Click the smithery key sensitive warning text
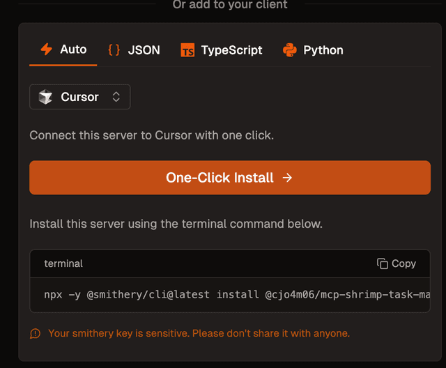The image size is (446, 368). pos(199,333)
